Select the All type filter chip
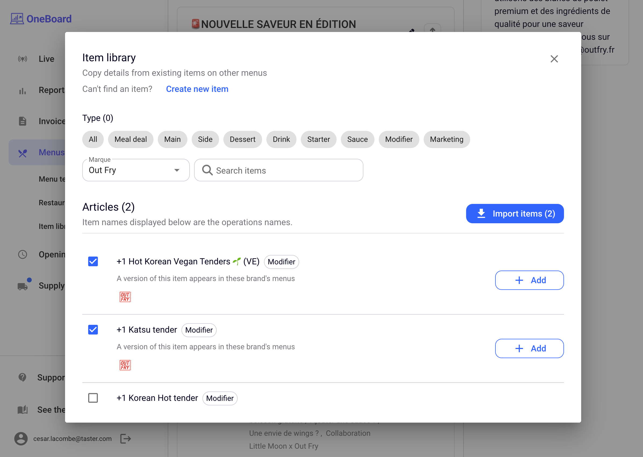 93,139
